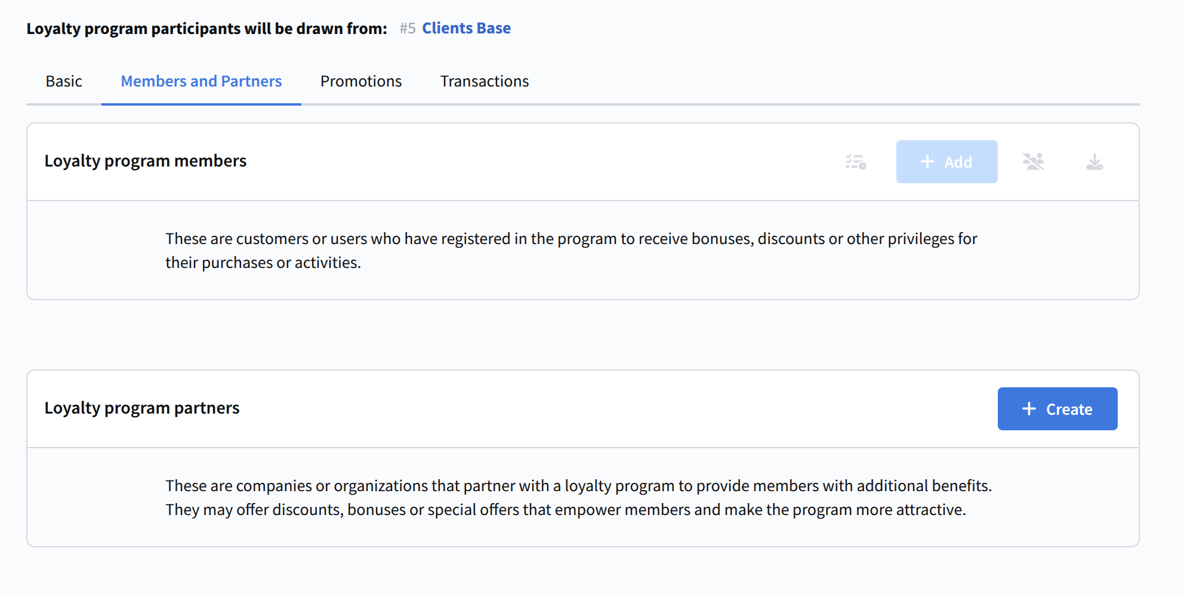This screenshot has height=595, width=1184.
Task: Click the word Add on members button
Action: click(x=958, y=162)
